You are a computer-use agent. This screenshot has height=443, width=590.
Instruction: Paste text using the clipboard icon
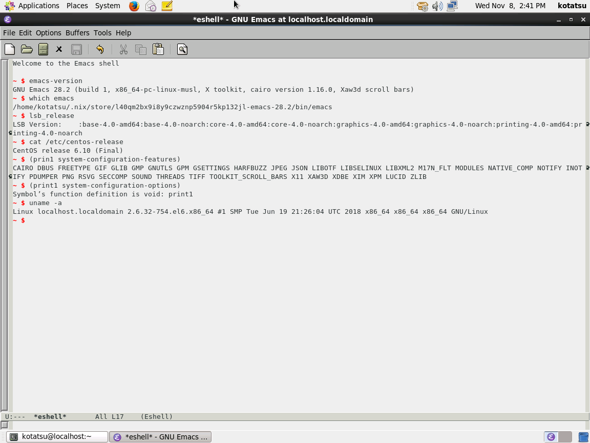coord(158,49)
